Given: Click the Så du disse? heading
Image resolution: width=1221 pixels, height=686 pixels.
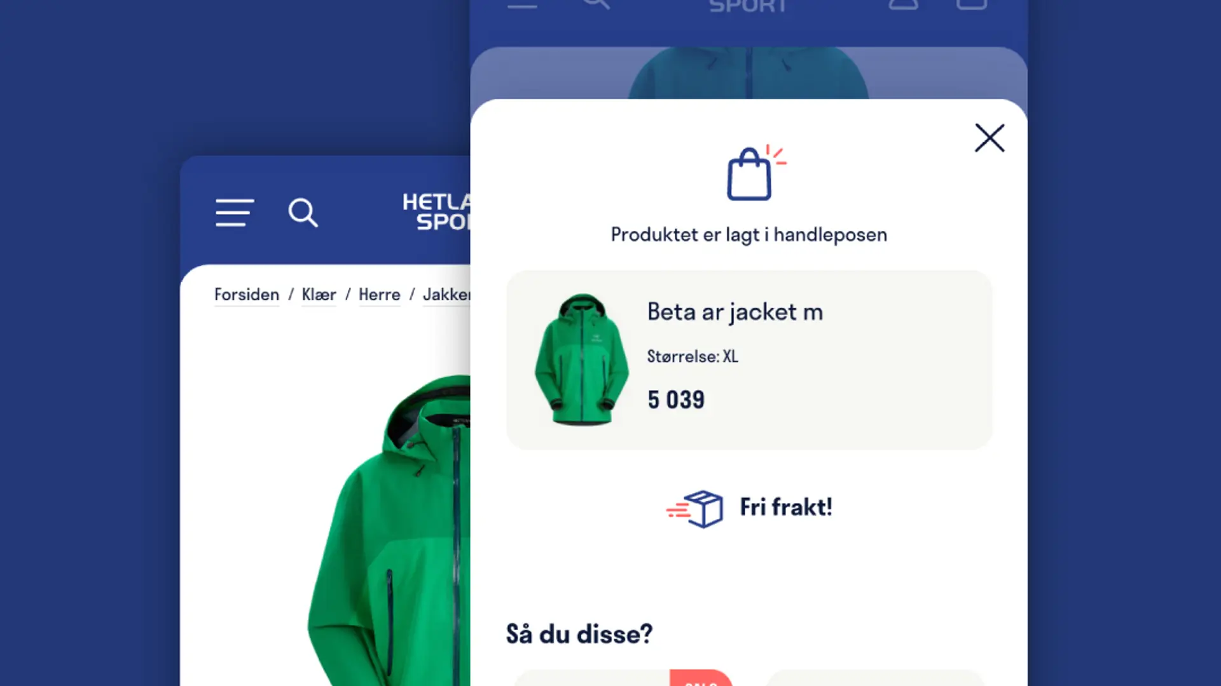Looking at the screenshot, I should [x=579, y=634].
